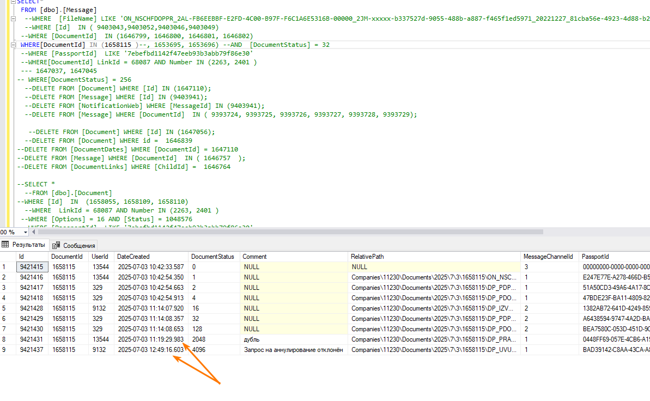Click the horizontal scrollbar left arrow
Image resolution: width=650 pixels, height=401 pixels.
(34, 232)
